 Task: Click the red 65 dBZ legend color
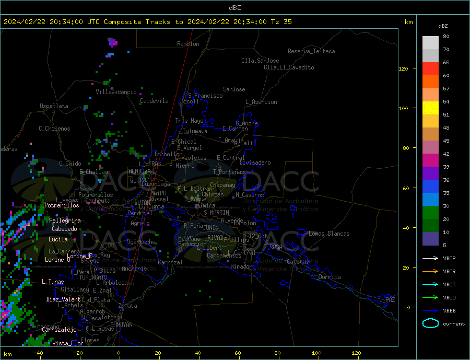430,68
